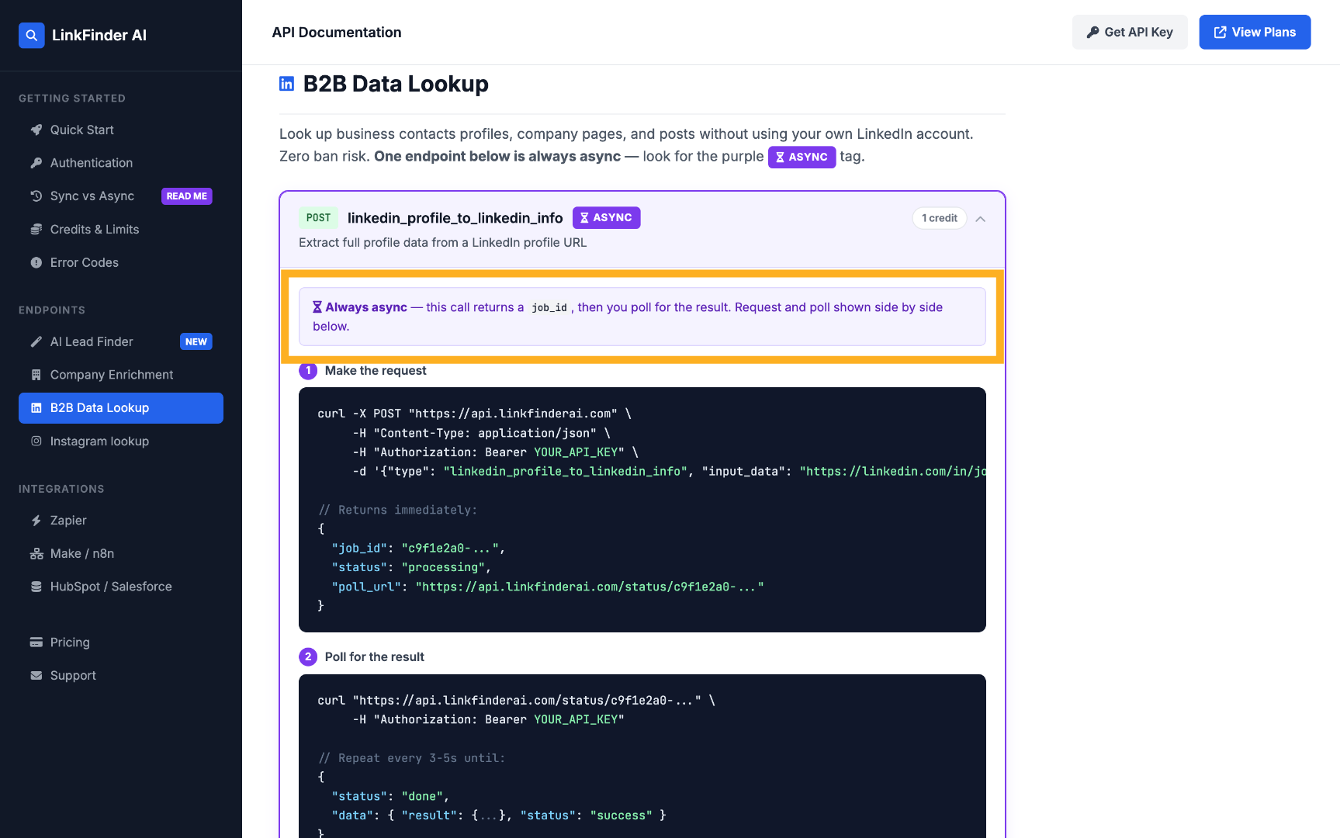Screen dimensions: 1340x838
Task: Select AI Lead Finder endpoint
Action: pyautogui.click(x=121, y=342)
